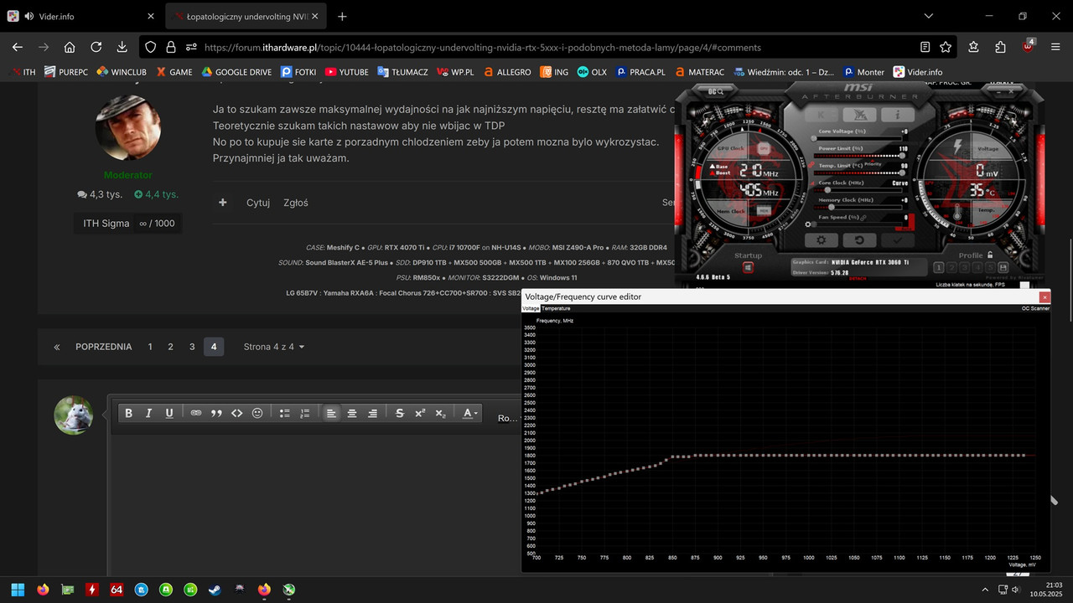The image size is (1073, 603).
Task: Insert a link using the editor chain icon
Action: point(196,413)
